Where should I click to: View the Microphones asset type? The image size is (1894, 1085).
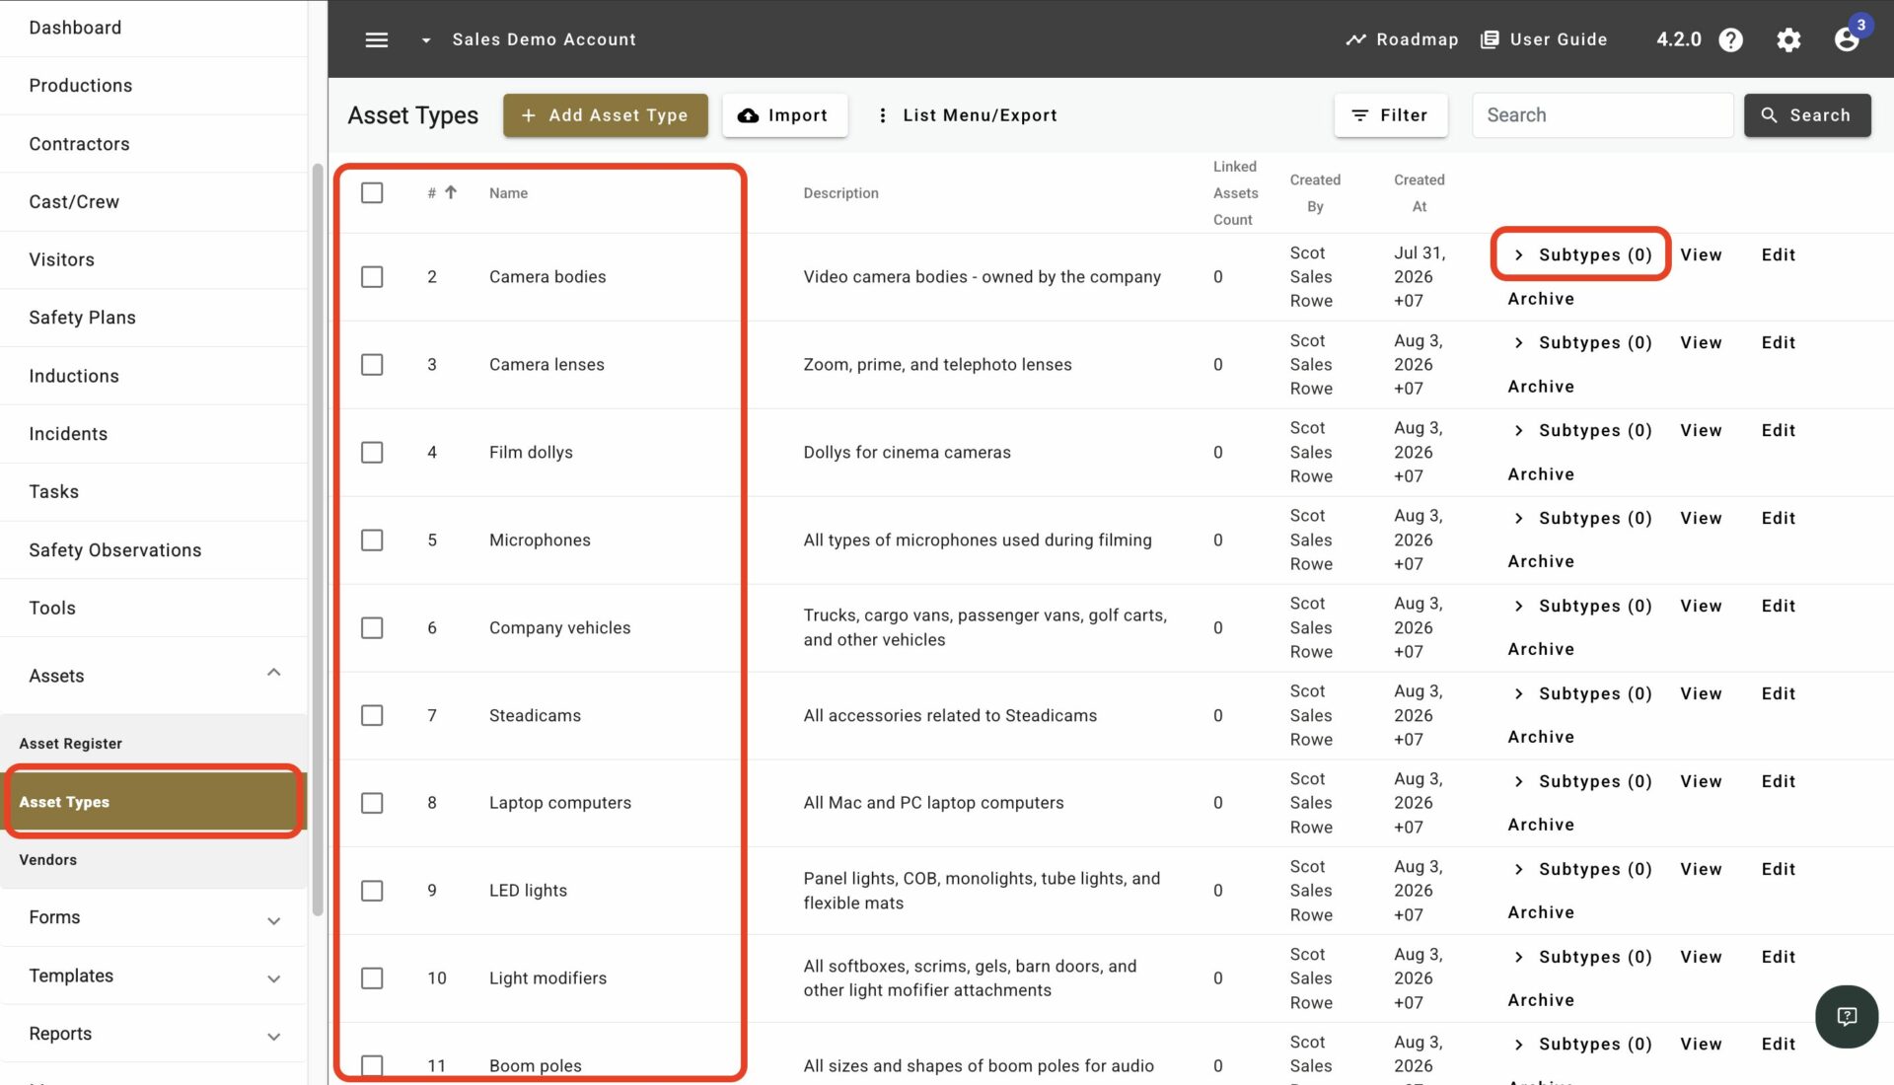(x=1701, y=518)
